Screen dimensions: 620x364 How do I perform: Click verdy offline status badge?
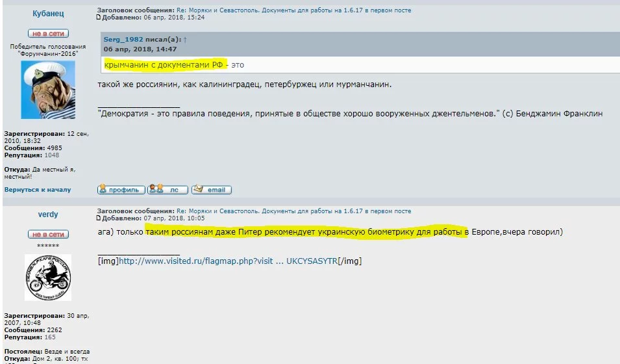click(48, 235)
